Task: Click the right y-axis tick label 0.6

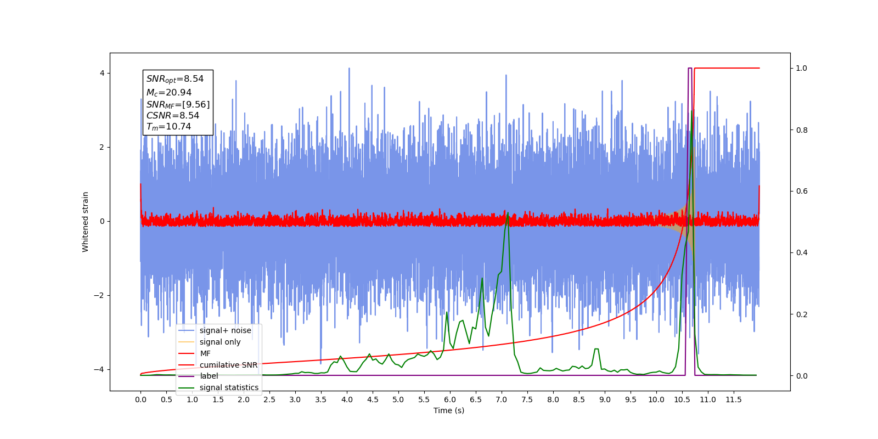Action: point(802,191)
